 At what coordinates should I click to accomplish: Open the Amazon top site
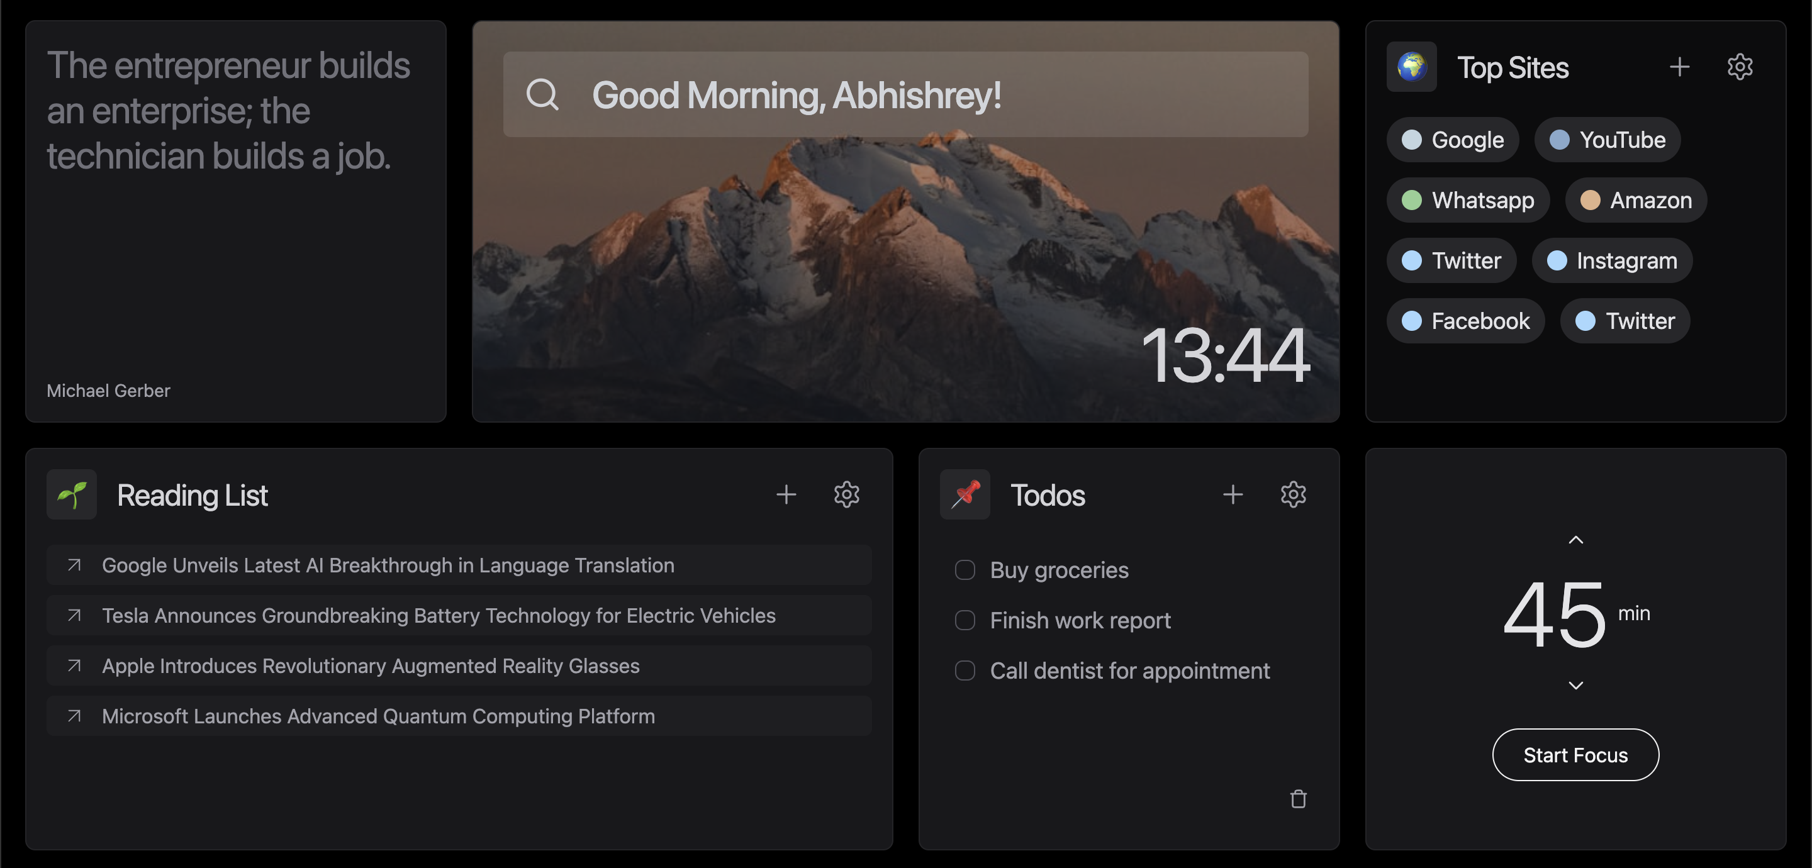[1635, 200]
